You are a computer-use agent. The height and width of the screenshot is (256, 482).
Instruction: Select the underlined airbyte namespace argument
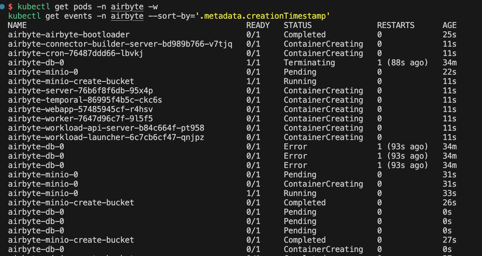pos(127,6)
